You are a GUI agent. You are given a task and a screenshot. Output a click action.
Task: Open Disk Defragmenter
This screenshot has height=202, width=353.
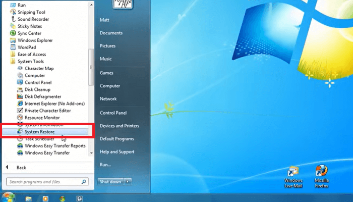pos(43,96)
